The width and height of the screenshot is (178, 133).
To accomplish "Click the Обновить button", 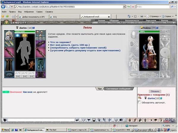I will (x=155, y=91).
